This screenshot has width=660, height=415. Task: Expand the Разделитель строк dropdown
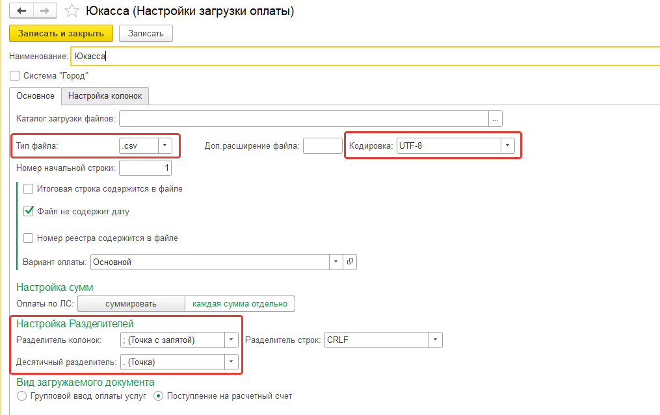pos(435,340)
